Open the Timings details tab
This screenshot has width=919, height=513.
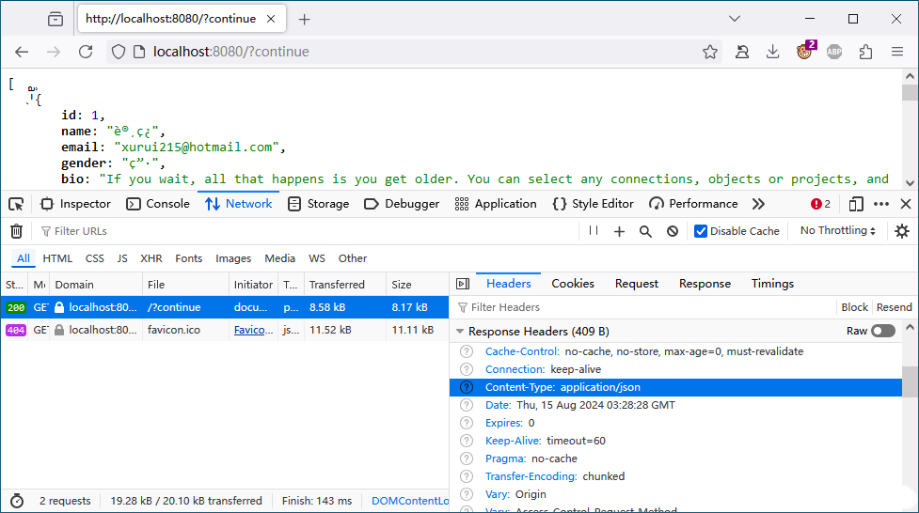coord(772,284)
